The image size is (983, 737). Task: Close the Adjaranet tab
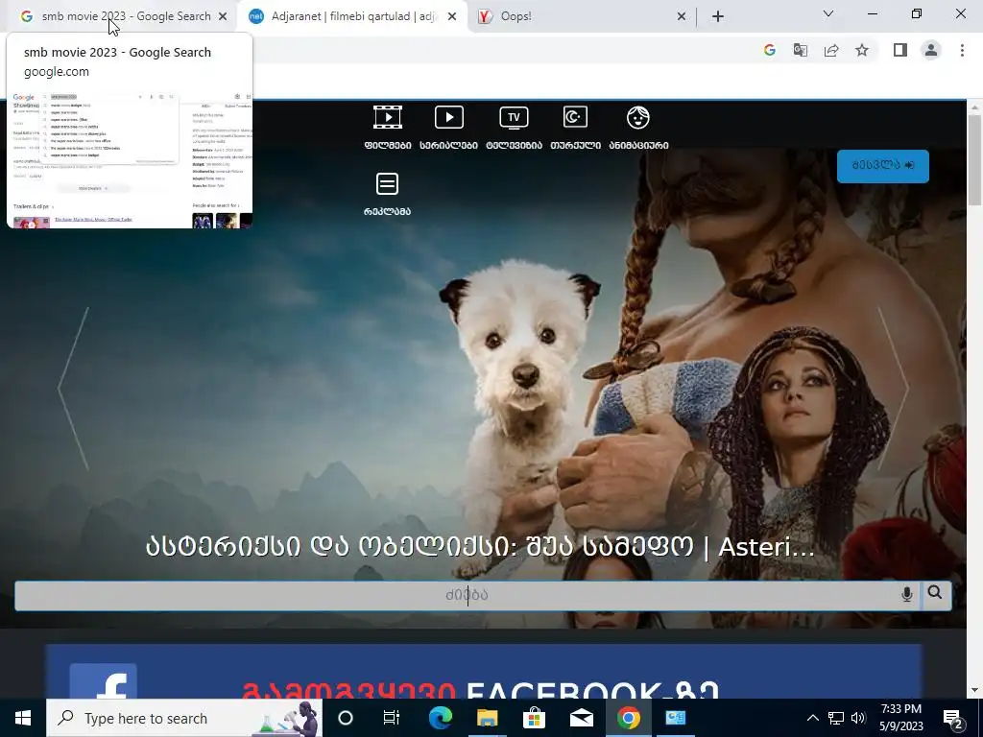[x=452, y=17]
